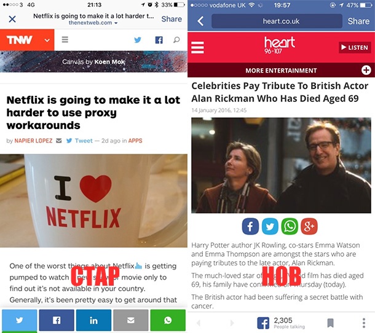Share by email grey bottom button
This screenshot has height=333, width=375.
click(131, 320)
